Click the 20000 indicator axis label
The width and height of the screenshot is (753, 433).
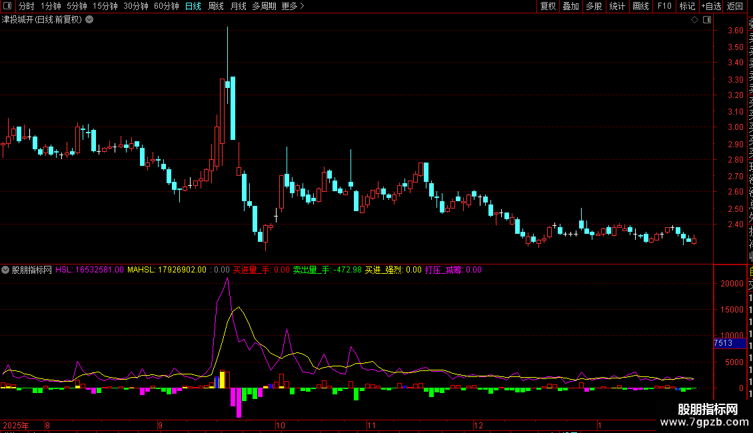[x=732, y=284]
